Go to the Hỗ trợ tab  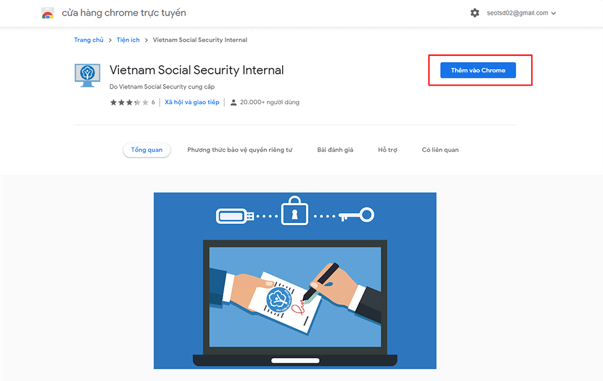pyautogui.click(x=387, y=150)
